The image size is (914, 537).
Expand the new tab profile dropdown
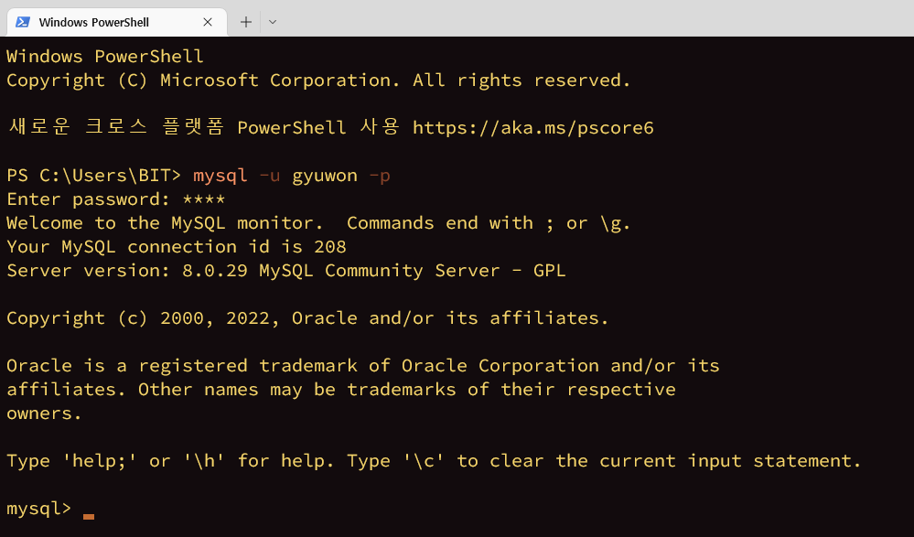[273, 22]
